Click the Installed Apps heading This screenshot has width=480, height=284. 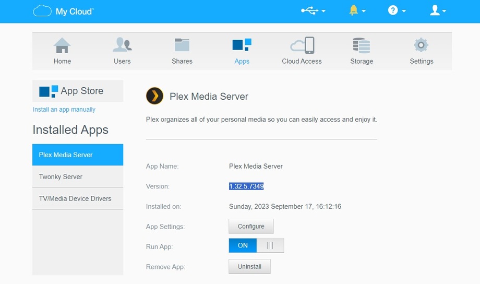point(70,130)
